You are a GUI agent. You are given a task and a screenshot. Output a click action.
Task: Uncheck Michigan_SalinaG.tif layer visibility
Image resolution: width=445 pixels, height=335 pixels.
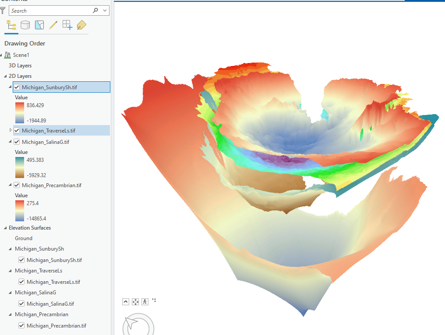coord(17,142)
